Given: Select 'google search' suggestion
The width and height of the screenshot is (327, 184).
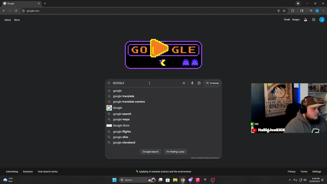Looking at the screenshot, I should [163, 114].
